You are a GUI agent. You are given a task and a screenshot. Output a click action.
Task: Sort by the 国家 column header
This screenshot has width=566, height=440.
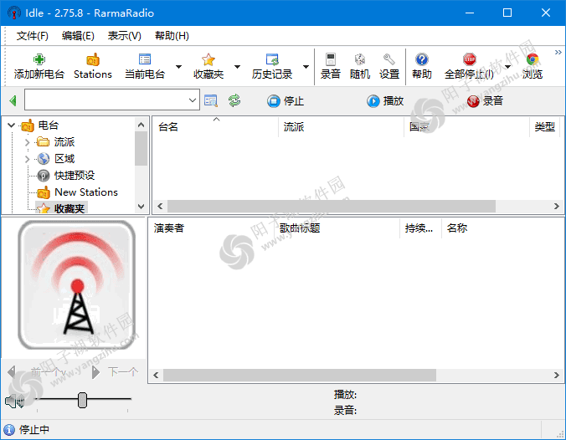coord(466,126)
